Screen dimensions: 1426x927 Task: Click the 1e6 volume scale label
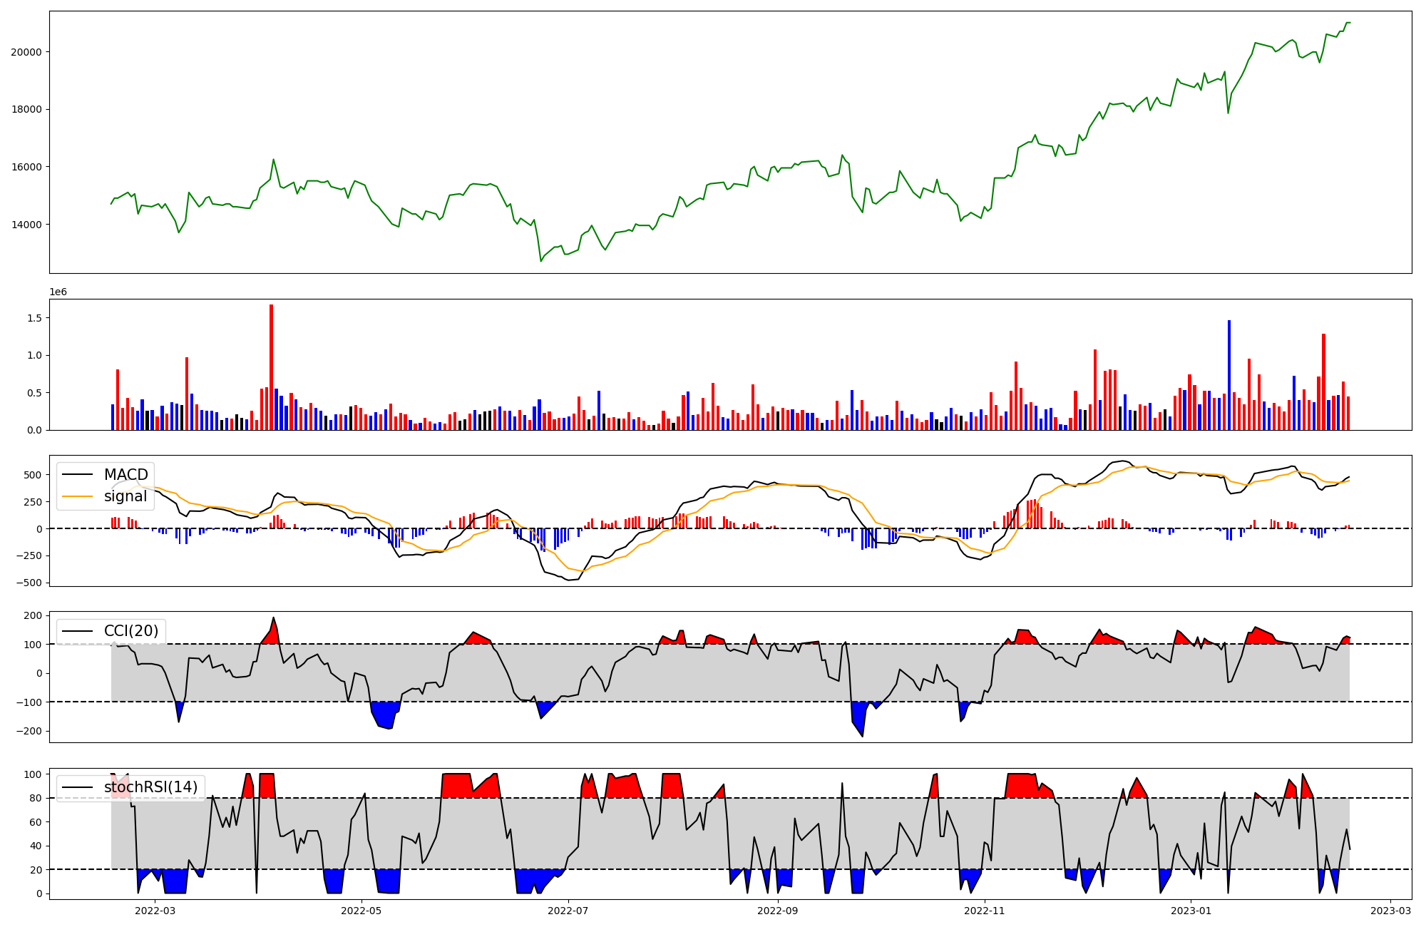[58, 292]
